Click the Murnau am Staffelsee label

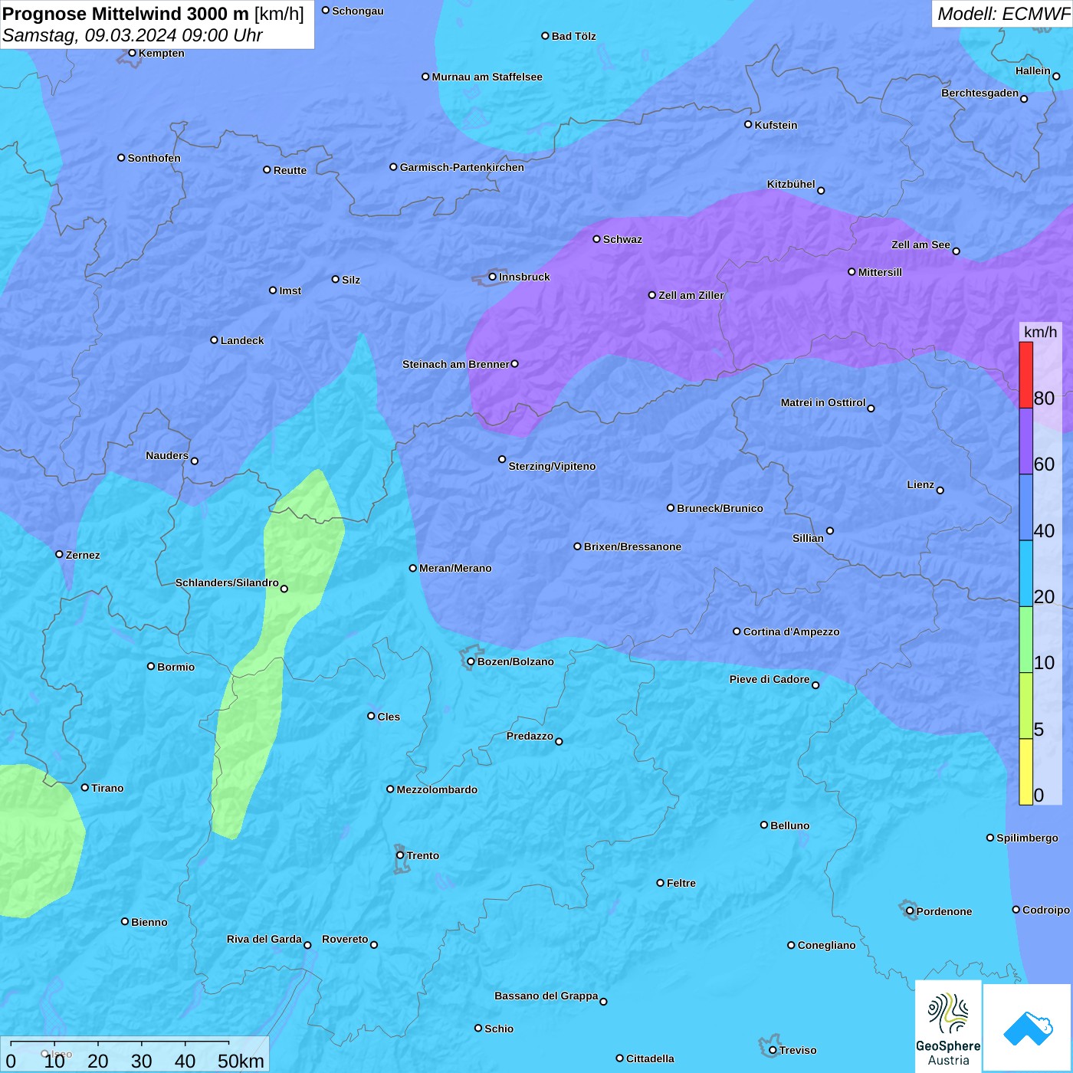[x=487, y=77]
